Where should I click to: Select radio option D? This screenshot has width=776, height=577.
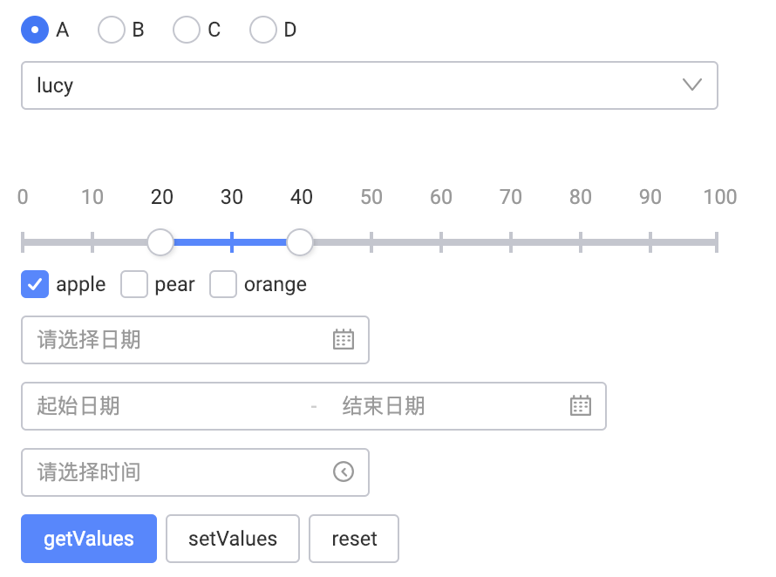click(262, 30)
